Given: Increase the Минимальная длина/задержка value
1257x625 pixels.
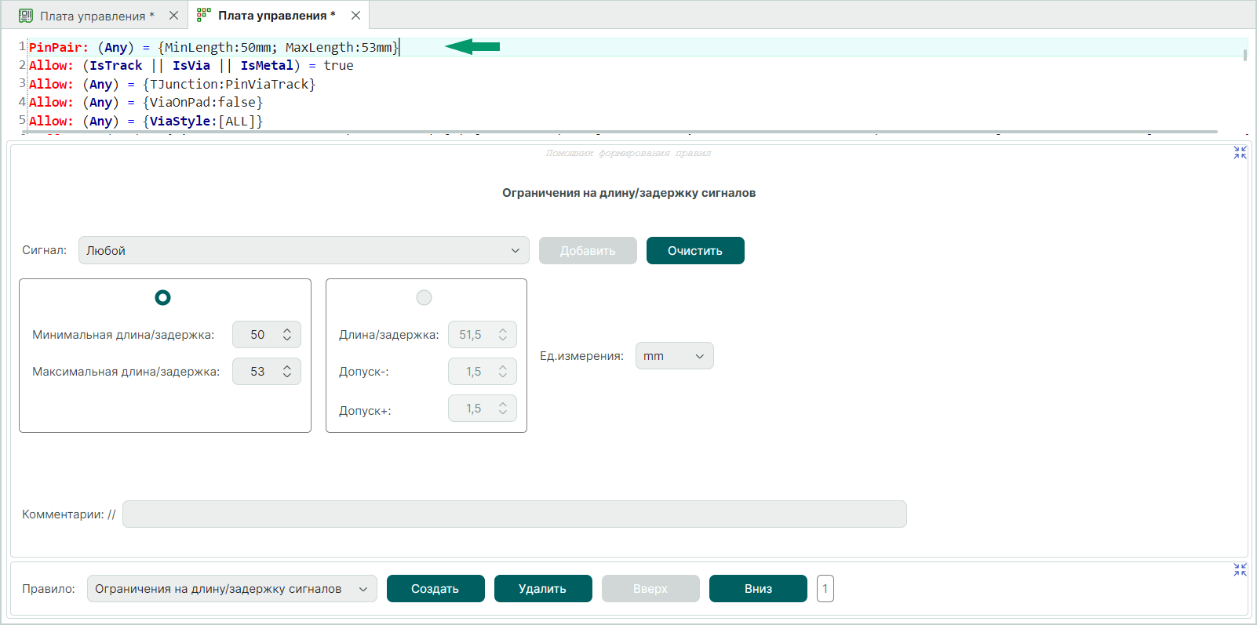Looking at the screenshot, I should (287, 331).
